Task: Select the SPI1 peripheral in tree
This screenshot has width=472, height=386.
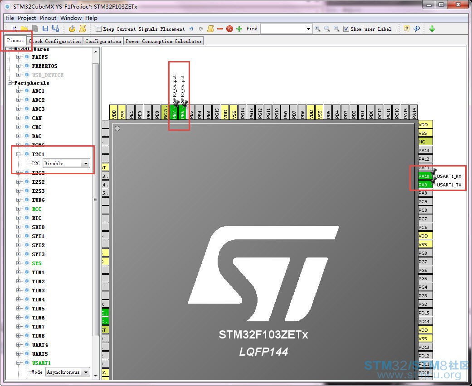Action: point(38,236)
